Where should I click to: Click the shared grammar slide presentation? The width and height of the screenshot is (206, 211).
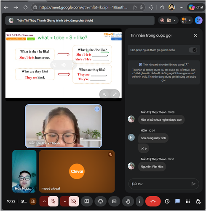(64, 65)
